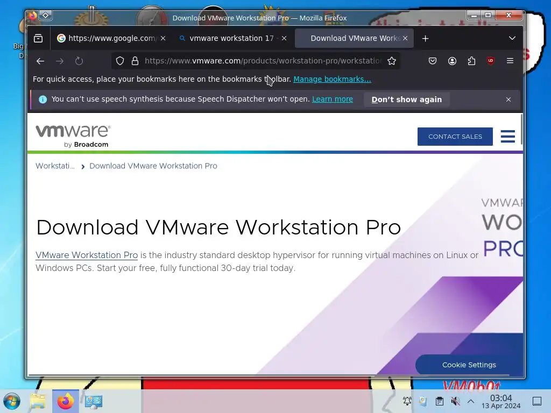Click page vertical scrollbar
The height and width of the screenshot is (413, 551).
click(521, 129)
